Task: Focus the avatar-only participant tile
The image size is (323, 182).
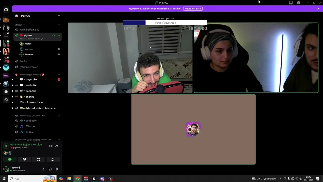Action: click(x=193, y=129)
